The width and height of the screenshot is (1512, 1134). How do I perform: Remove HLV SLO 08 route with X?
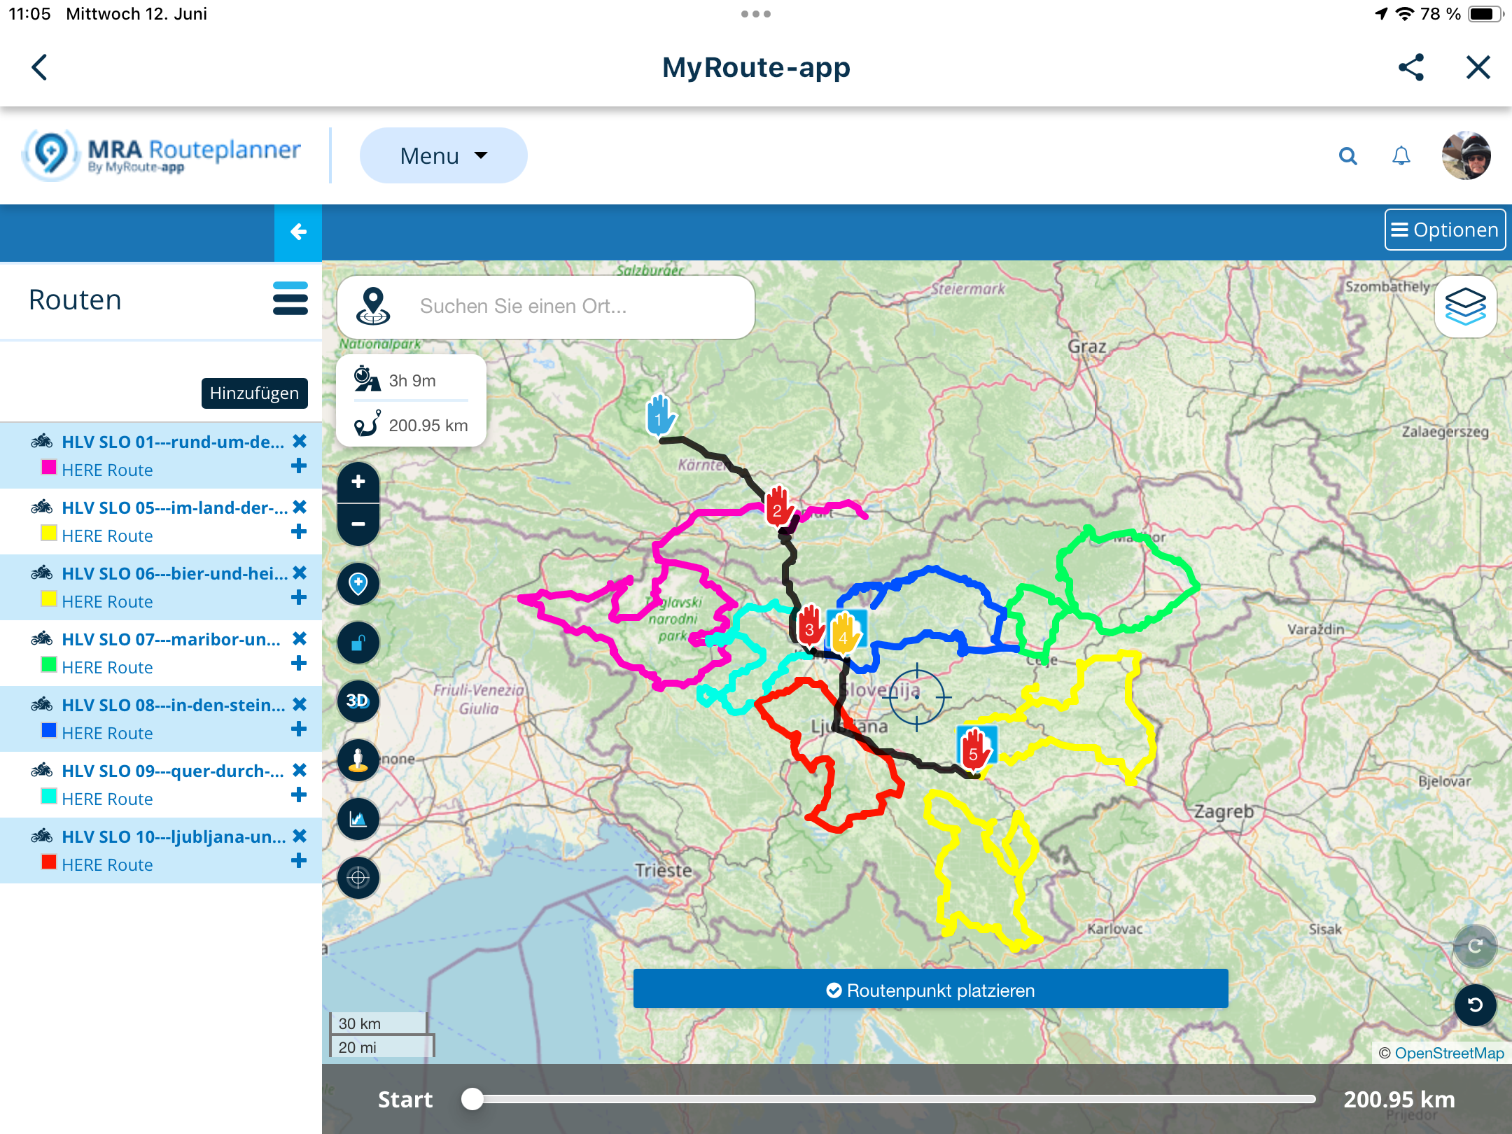point(300,704)
